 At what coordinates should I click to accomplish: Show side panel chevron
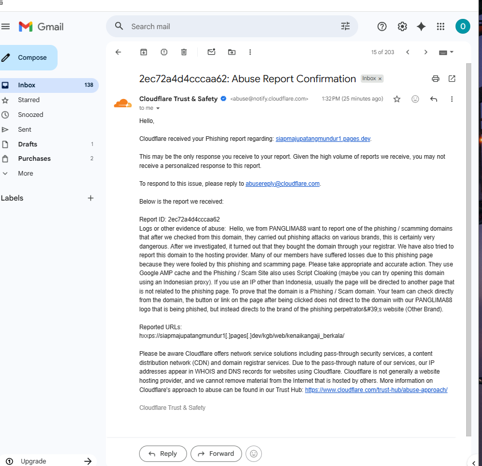point(474,463)
